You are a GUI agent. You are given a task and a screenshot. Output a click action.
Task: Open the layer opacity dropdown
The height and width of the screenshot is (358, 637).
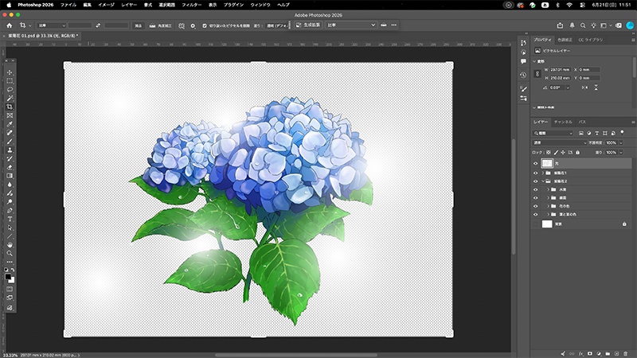[620, 143]
